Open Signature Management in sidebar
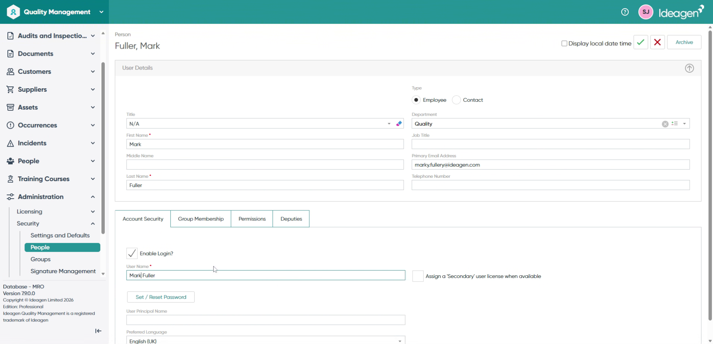Screen dimensions: 713x344 (63, 271)
